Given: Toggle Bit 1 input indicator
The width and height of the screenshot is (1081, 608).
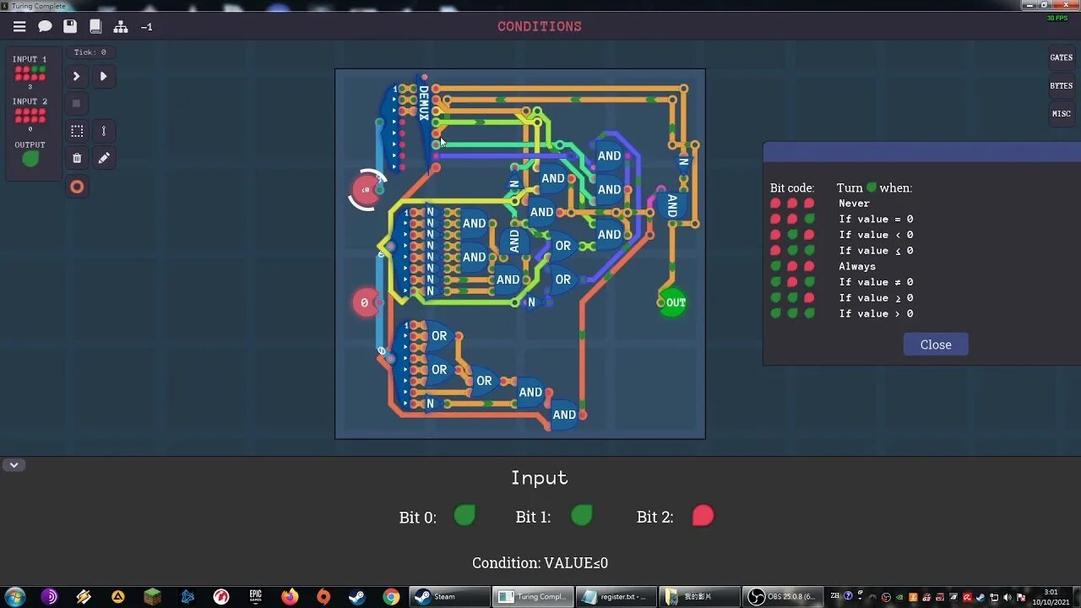Looking at the screenshot, I should (x=582, y=516).
